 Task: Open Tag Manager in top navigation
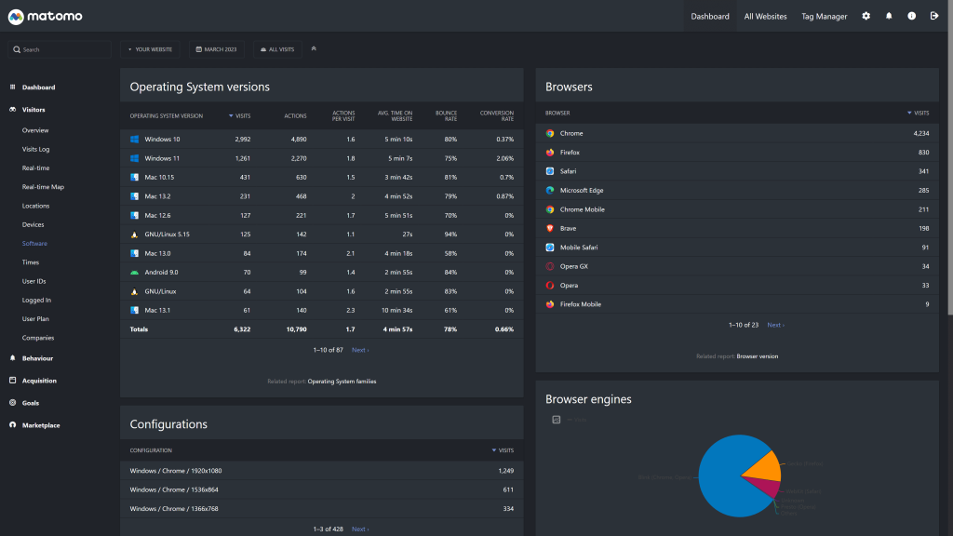coord(825,17)
